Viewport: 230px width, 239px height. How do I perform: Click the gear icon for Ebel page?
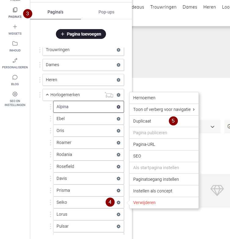point(119,119)
